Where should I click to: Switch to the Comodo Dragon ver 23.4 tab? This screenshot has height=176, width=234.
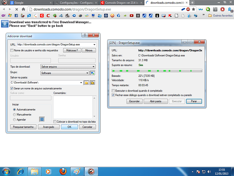pyautogui.click(x=122, y=3)
